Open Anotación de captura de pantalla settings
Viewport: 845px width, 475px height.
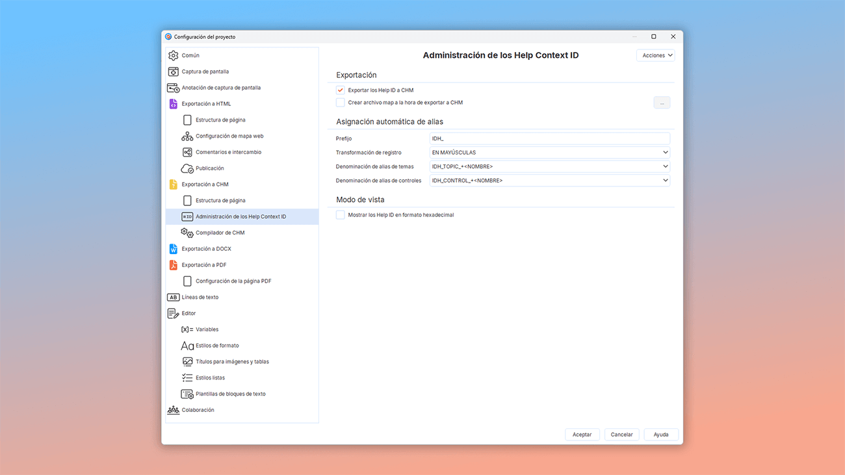[x=174, y=87]
